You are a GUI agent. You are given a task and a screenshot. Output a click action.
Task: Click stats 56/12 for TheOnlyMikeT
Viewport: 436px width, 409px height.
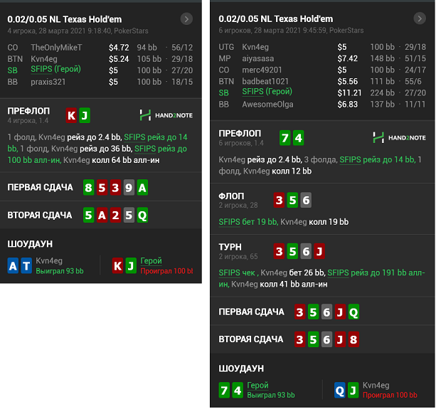coord(182,48)
